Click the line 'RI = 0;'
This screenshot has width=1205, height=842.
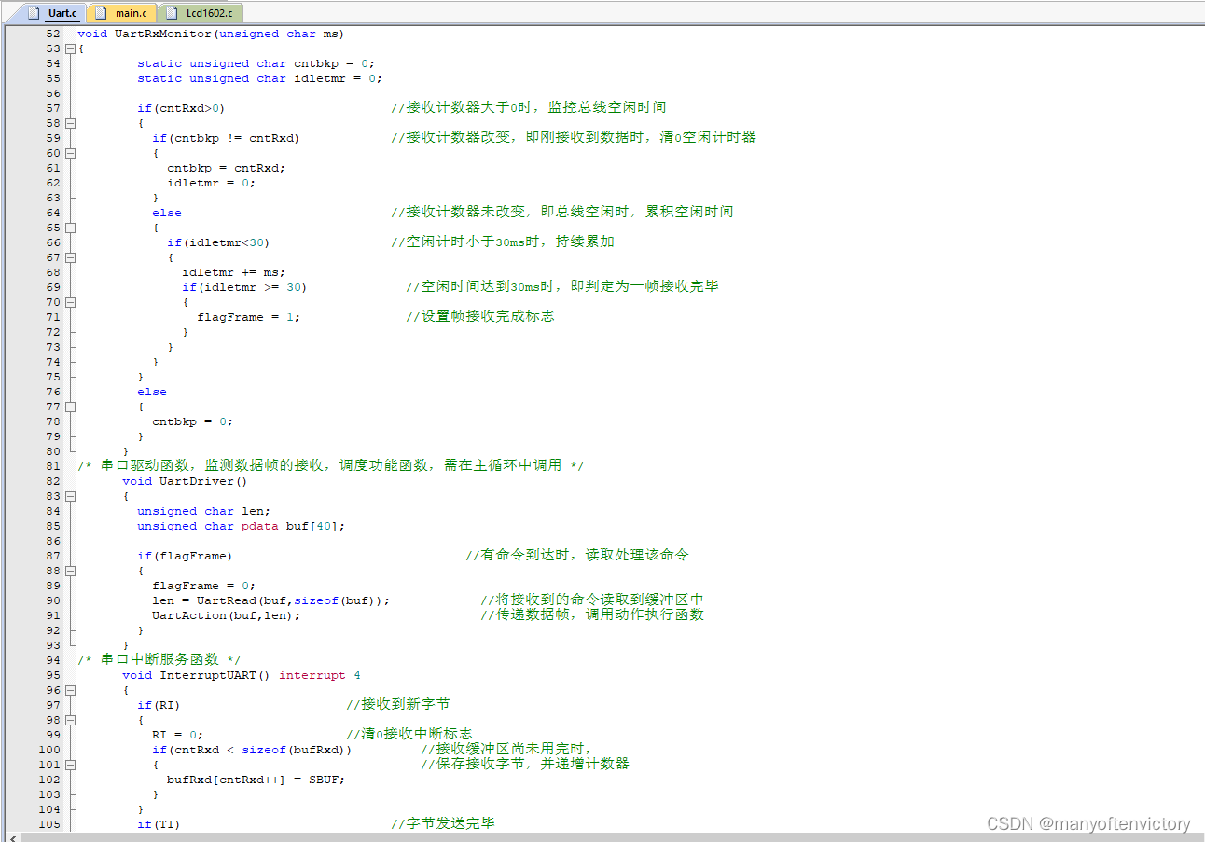click(x=177, y=735)
